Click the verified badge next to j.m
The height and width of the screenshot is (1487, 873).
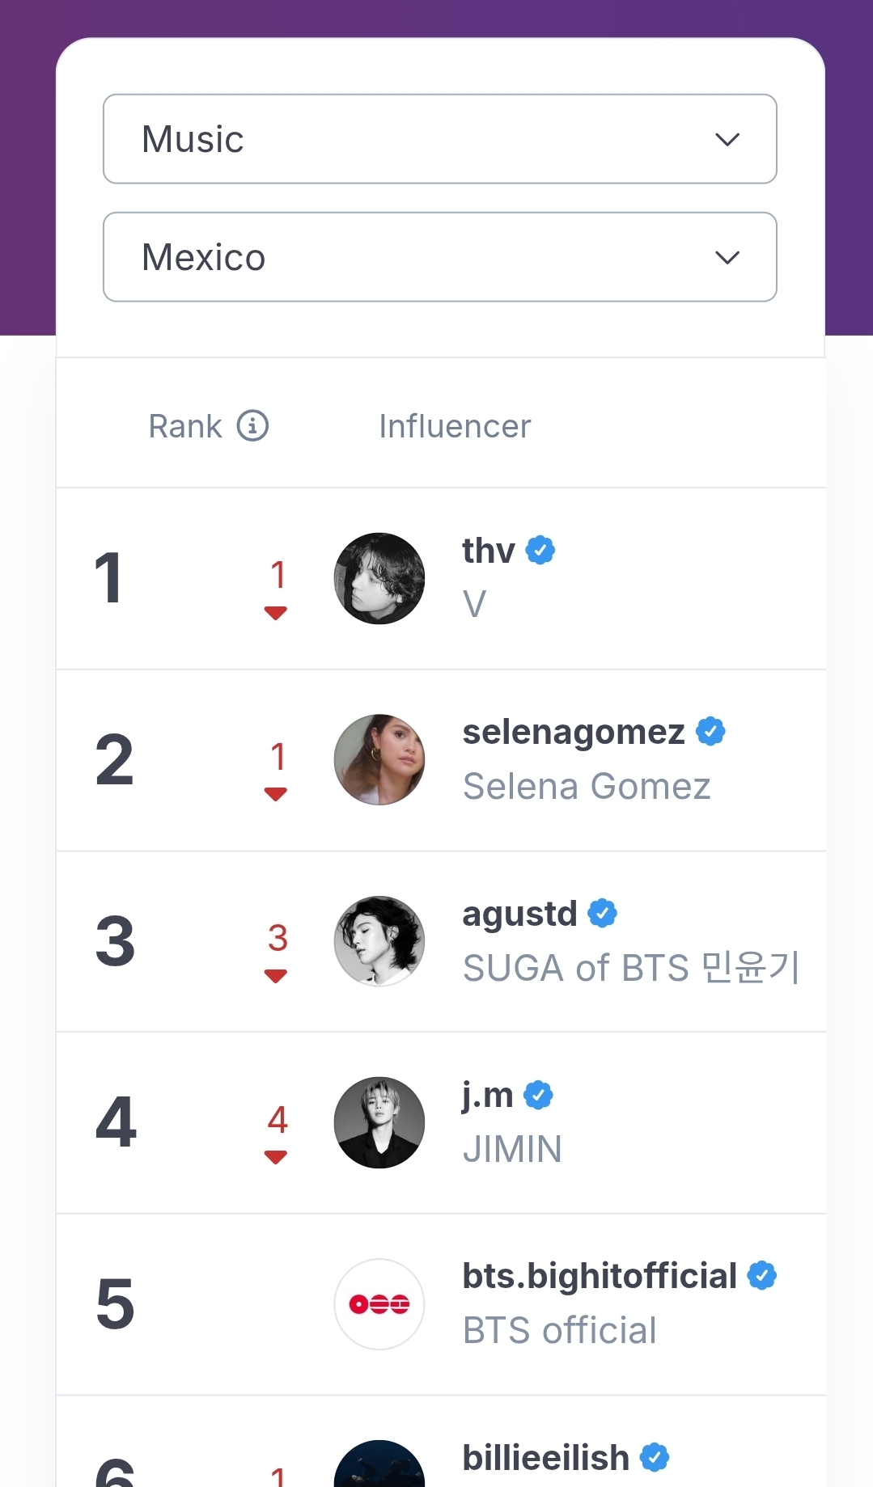[x=538, y=1096]
